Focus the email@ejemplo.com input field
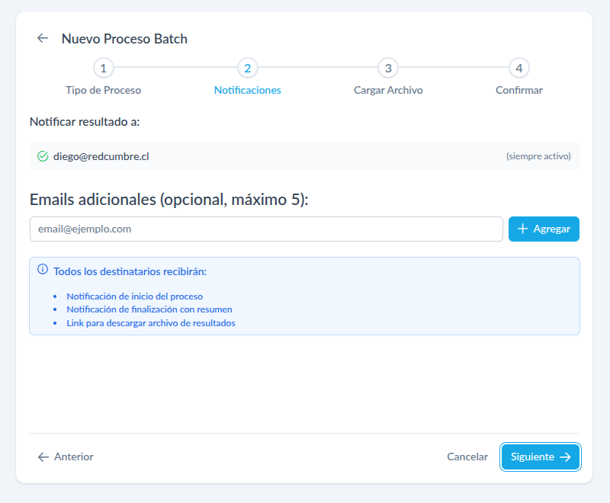This screenshot has width=610, height=503. coord(266,229)
